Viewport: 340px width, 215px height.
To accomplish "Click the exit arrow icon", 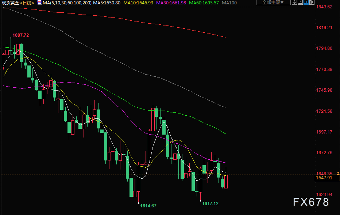I will tap(312, 3).
